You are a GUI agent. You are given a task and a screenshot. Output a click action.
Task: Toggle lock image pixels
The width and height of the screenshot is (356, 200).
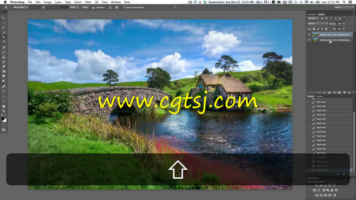tap(318, 29)
